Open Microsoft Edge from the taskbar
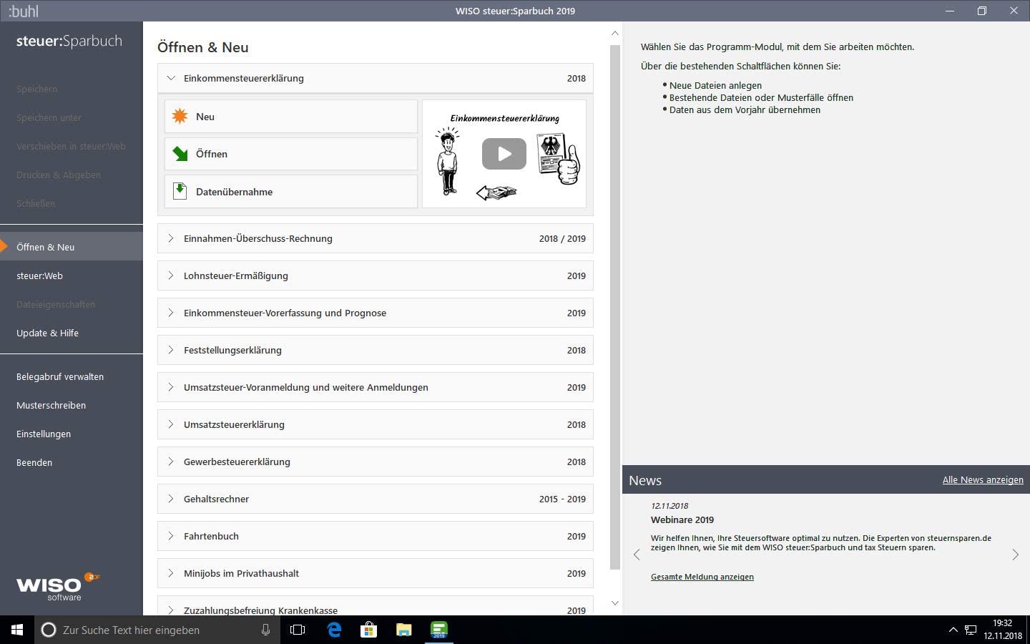The height and width of the screenshot is (644, 1030). (334, 630)
